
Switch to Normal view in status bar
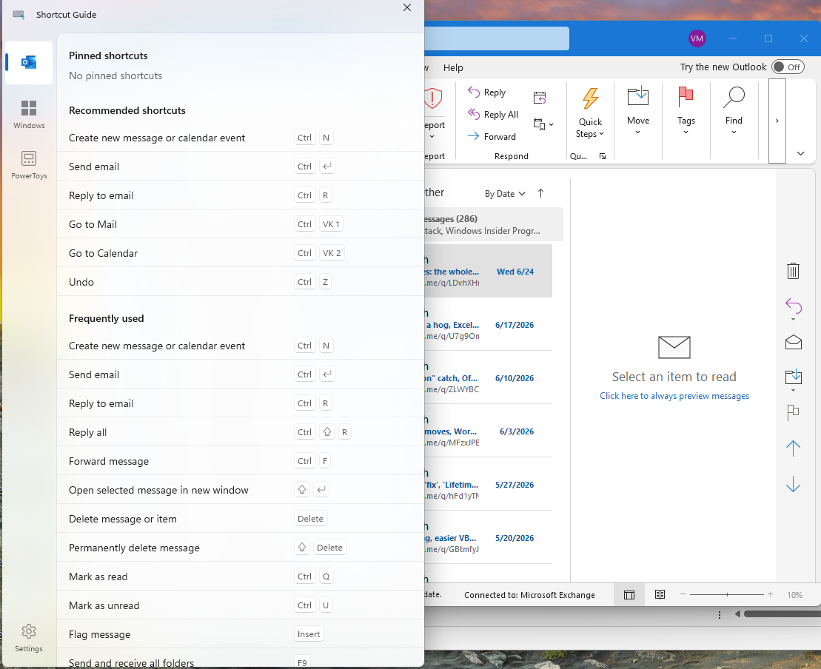point(629,595)
